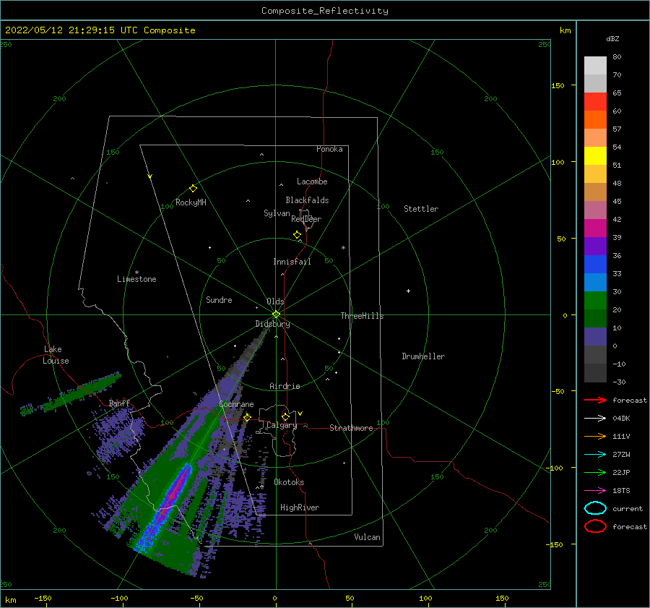Viewport: 650px width, 608px height.
Task: Click the Stettler label
Action: (x=421, y=209)
